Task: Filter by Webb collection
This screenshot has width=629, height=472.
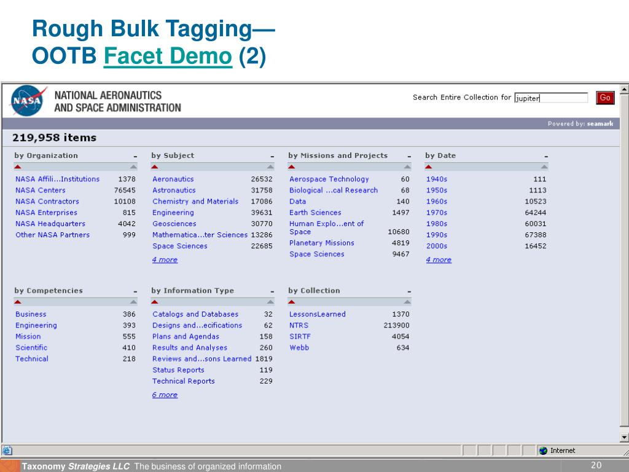Action: [299, 348]
